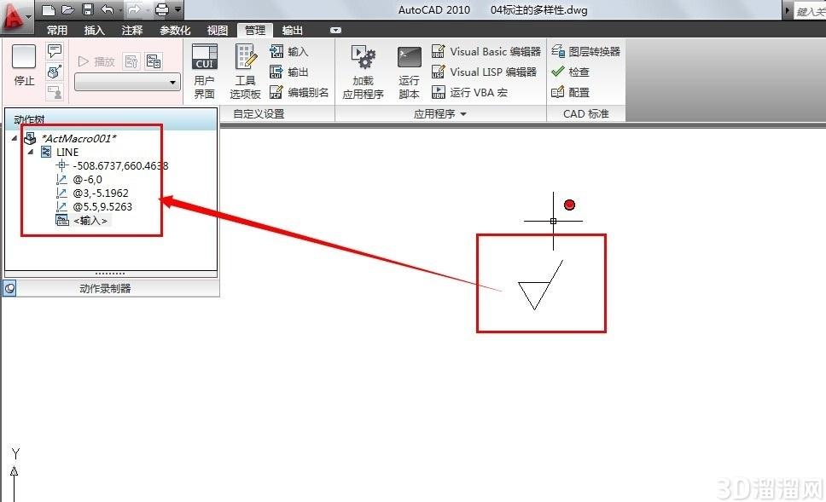Click the action tree panel resize grip dots
This screenshot has width=826, height=502.
[110, 274]
